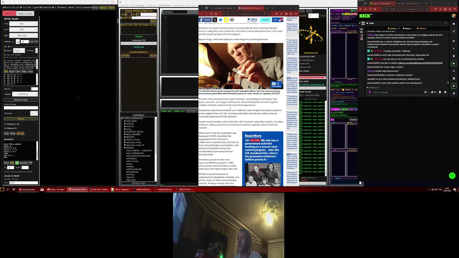Open the emoji picker in Kick chat
459x258 pixels.
point(425,92)
